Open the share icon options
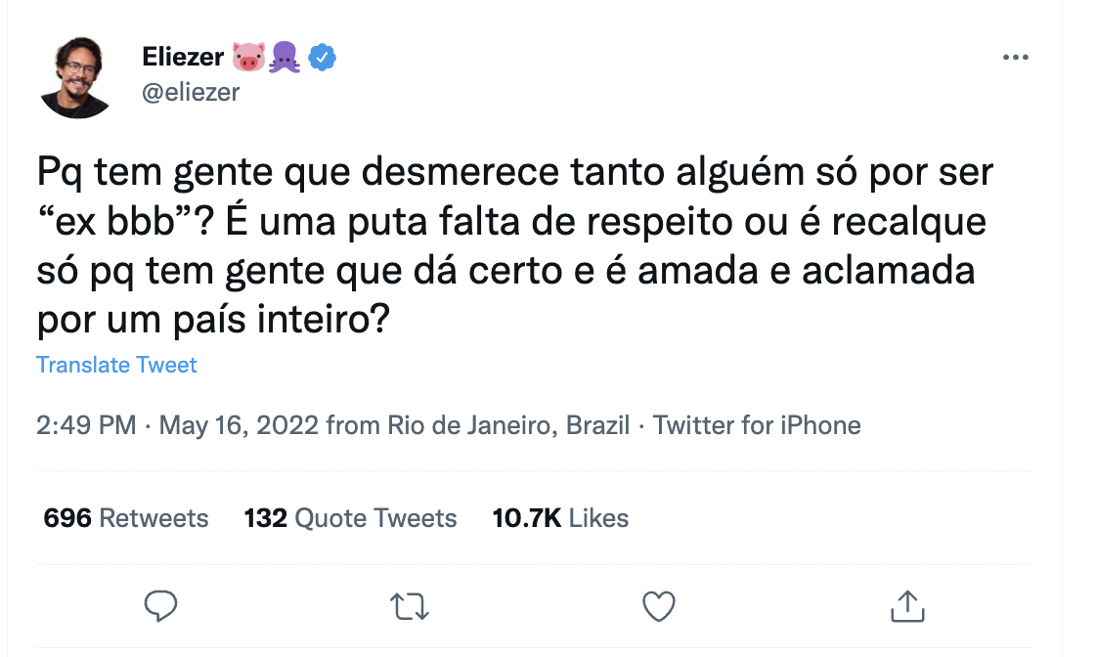This screenshot has height=657, width=1097. pyautogui.click(x=907, y=606)
